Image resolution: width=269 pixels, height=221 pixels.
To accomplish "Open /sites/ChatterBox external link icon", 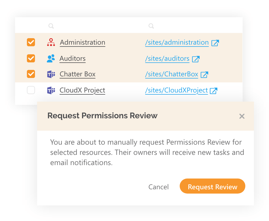I will click(x=204, y=74).
